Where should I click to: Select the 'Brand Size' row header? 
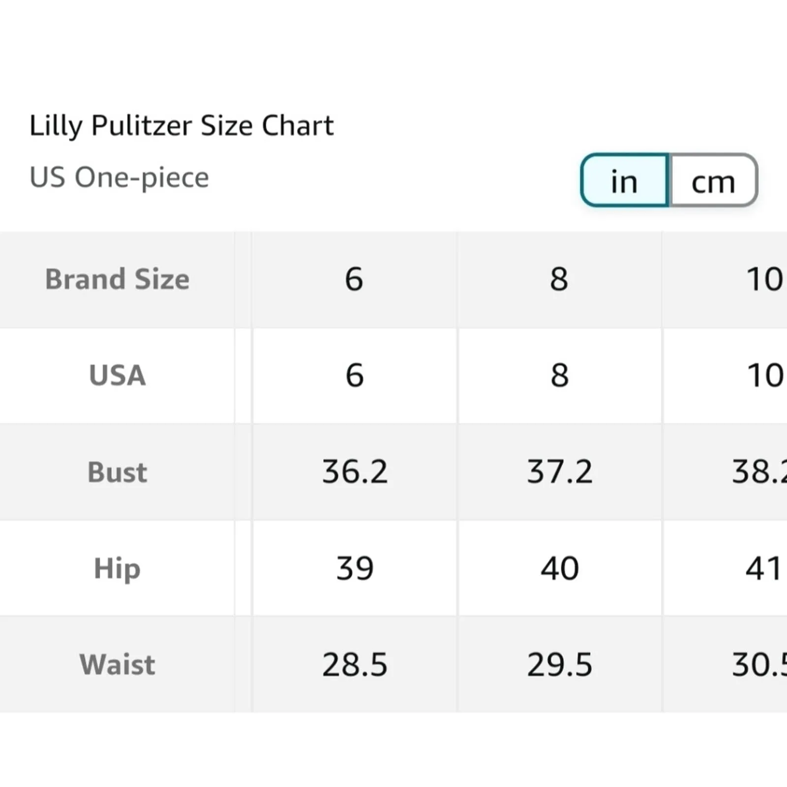pos(118,279)
